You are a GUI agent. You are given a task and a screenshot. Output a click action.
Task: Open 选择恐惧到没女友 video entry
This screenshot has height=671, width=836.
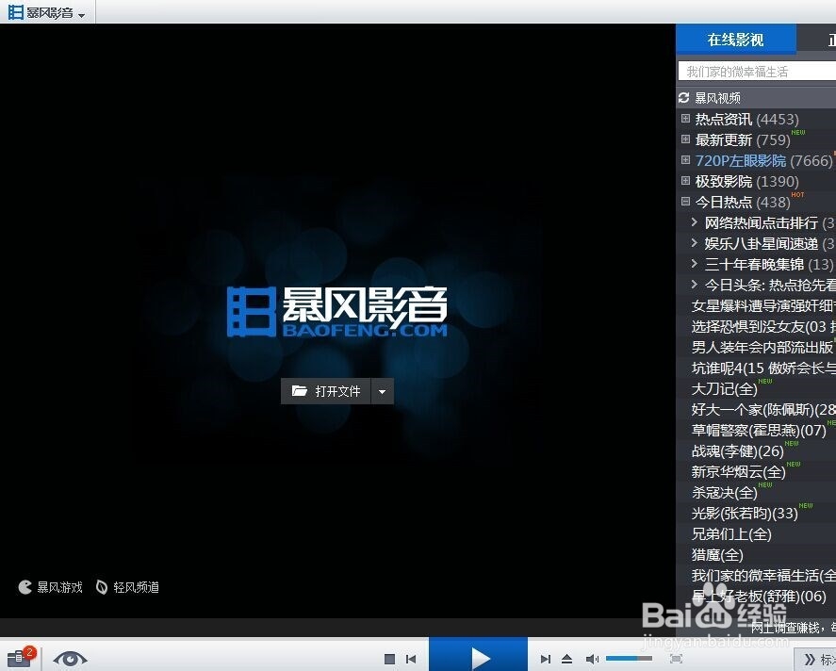[x=763, y=326]
